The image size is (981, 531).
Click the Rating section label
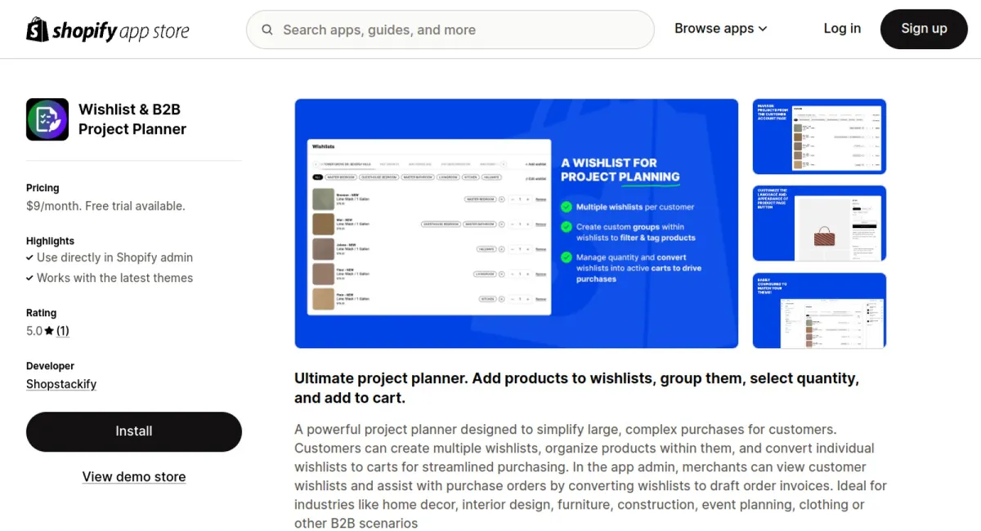click(x=41, y=313)
